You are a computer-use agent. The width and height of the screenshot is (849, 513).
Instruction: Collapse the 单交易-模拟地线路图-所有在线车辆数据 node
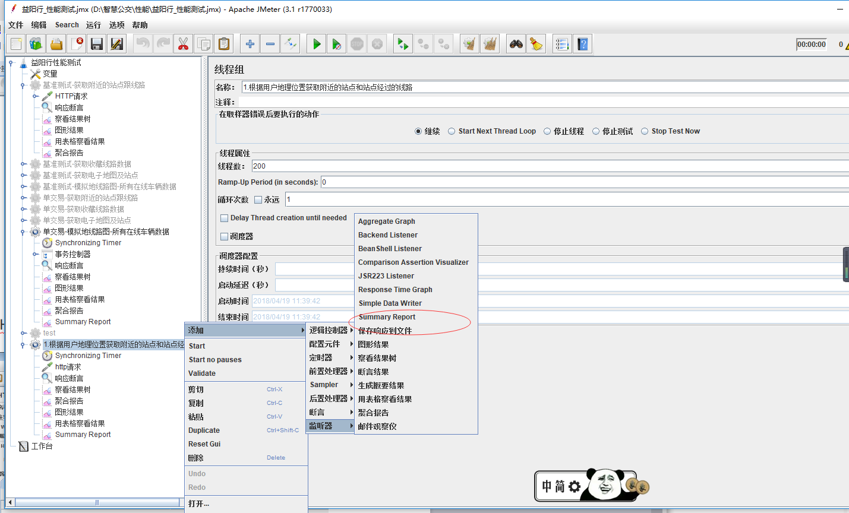(23, 232)
